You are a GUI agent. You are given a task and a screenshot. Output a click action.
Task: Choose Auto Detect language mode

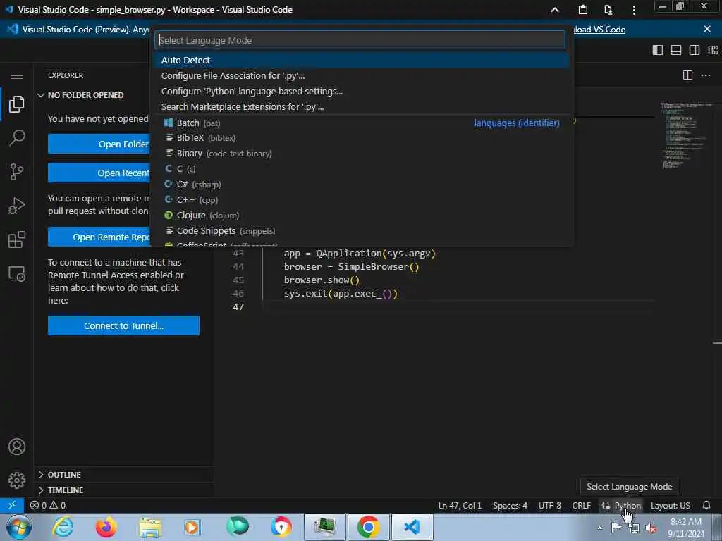click(x=362, y=61)
